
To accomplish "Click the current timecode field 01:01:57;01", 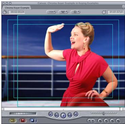I will [x=116, y=12].
